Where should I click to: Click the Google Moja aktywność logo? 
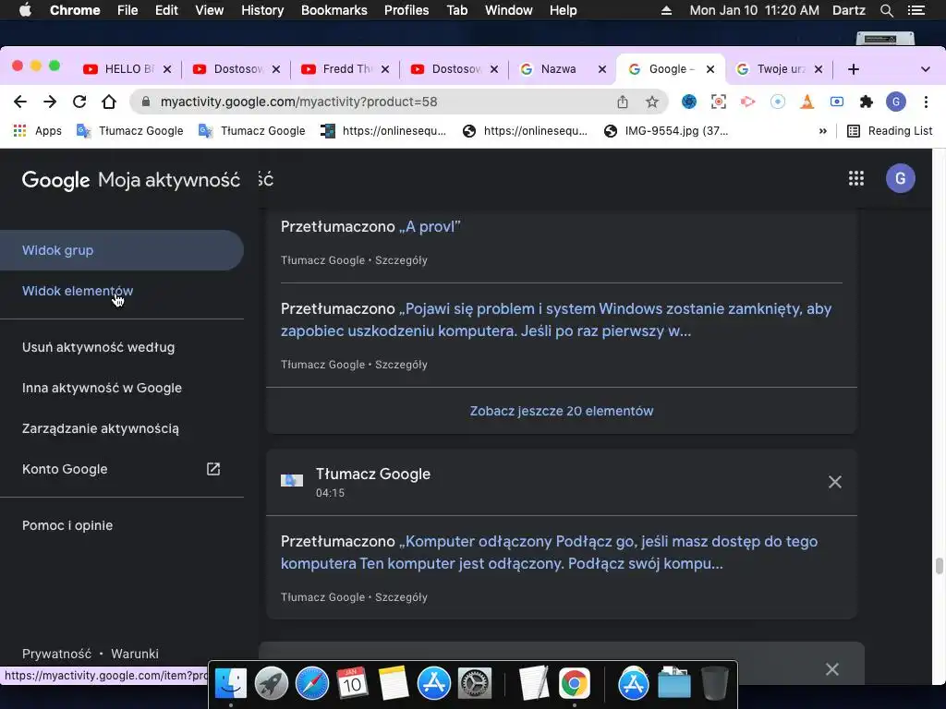[x=131, y=179]
